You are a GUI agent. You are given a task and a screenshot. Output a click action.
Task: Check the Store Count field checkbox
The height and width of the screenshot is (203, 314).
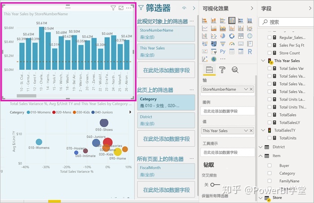[270, 53]
